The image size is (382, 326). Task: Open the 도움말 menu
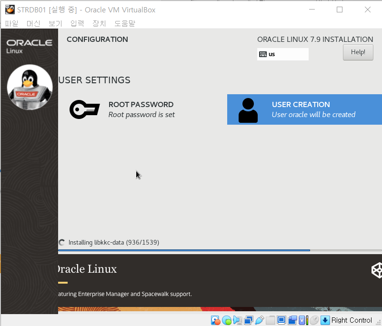(125, 23)
